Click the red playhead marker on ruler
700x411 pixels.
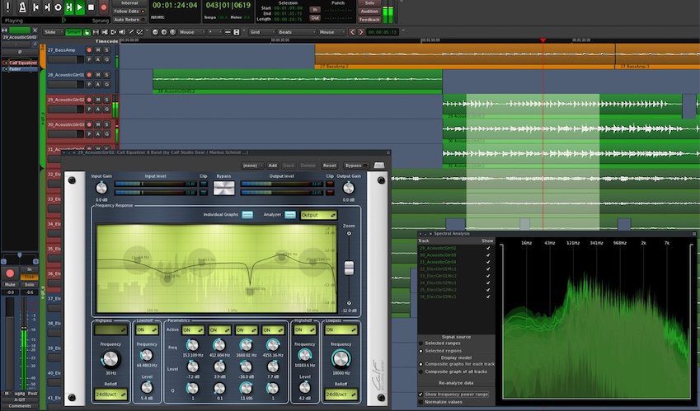coord(543,40)
